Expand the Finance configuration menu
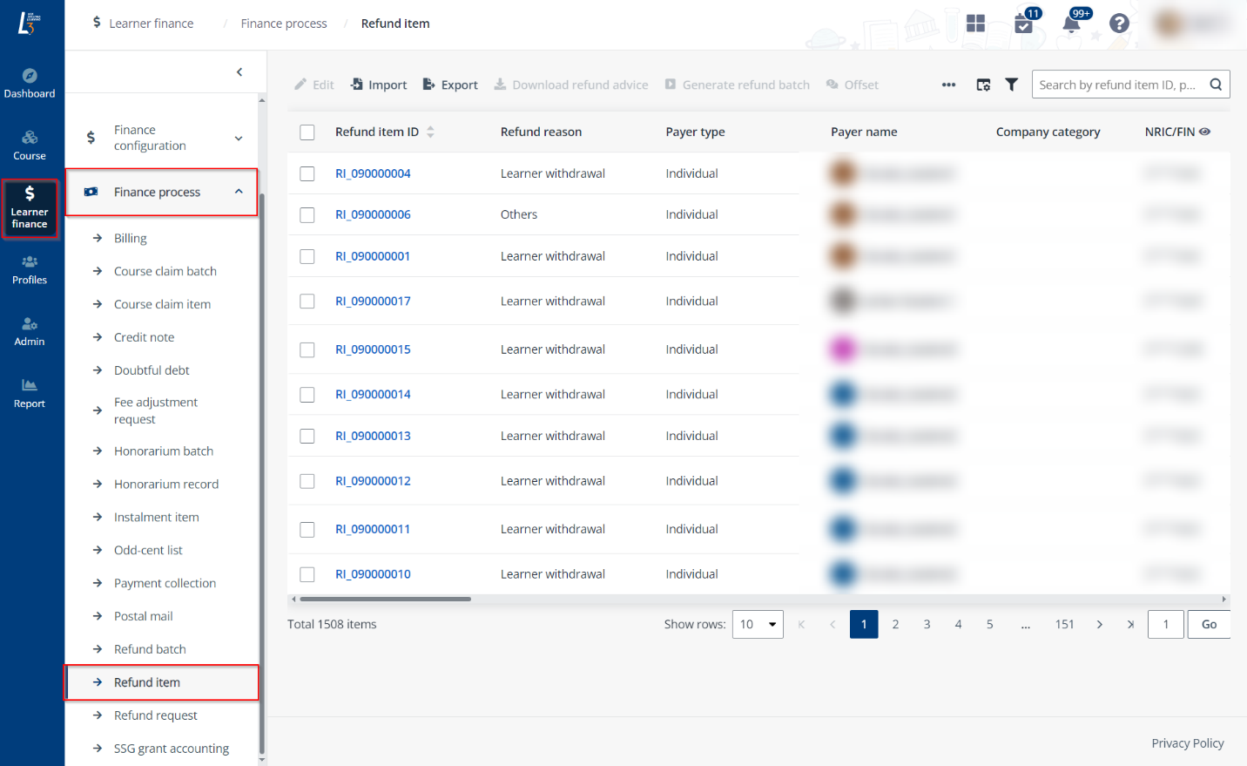This screenshot has width=1247, height=766. click(x=238, y=139)
